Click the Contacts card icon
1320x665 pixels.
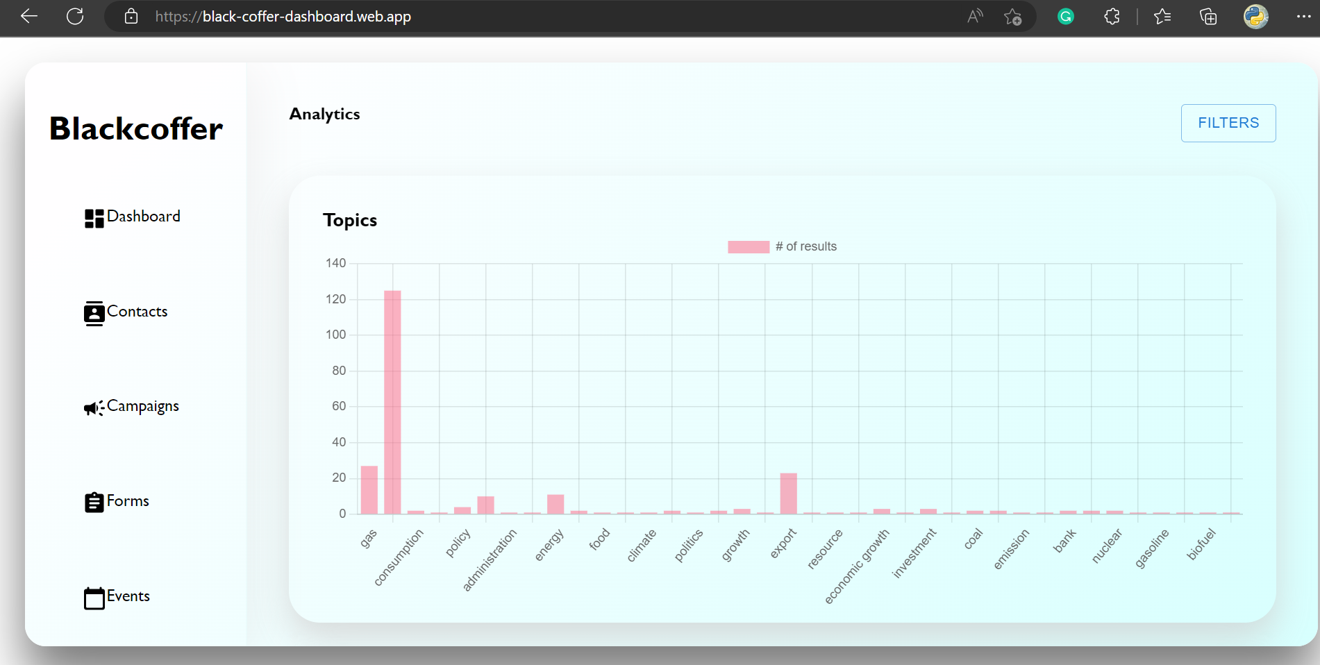click(94, 314)
